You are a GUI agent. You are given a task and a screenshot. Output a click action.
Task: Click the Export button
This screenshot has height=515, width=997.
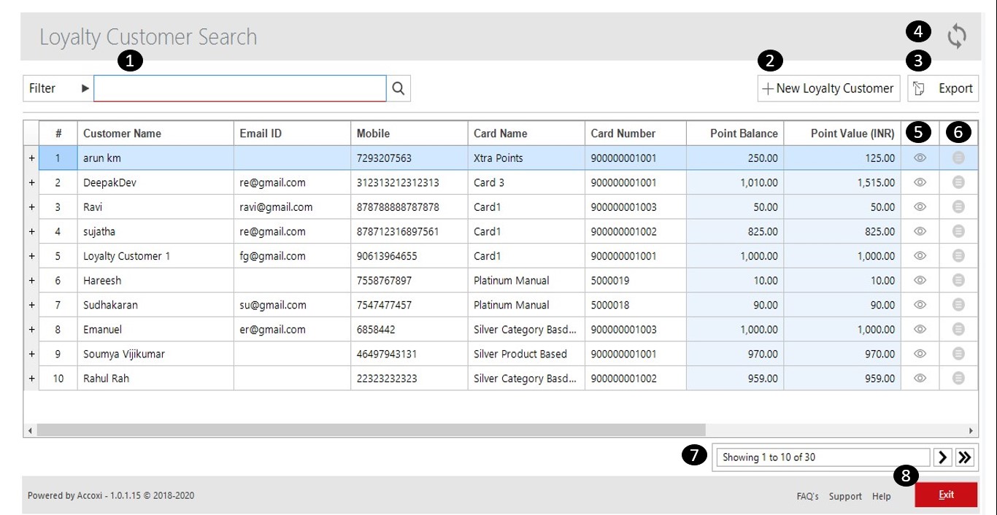(x=943, y=88)
